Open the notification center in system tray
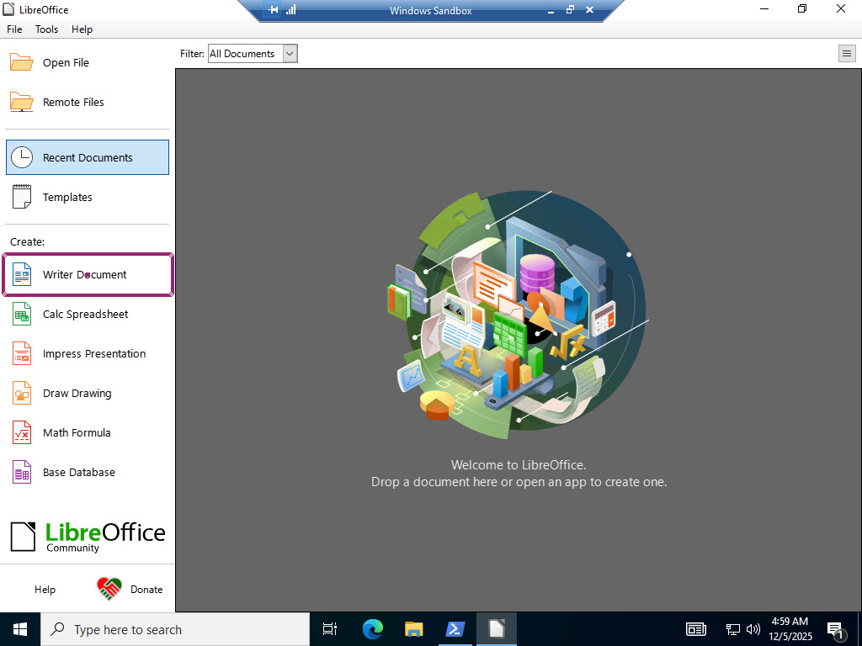 (836, 629)
